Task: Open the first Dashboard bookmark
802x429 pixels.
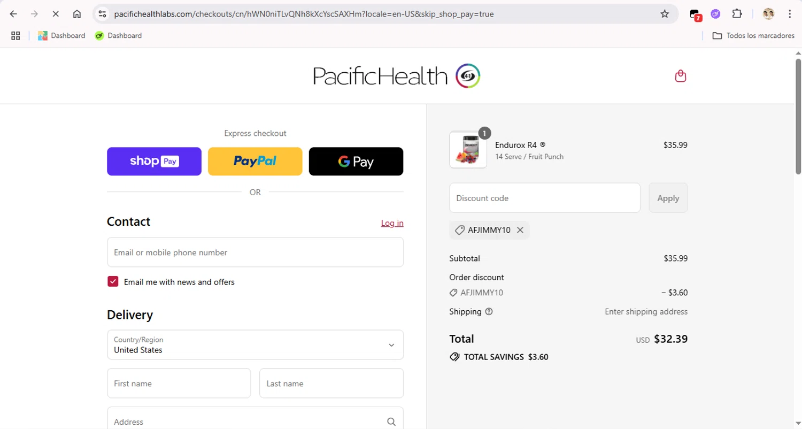Action: pyautogui.click(x=61, y=36)
